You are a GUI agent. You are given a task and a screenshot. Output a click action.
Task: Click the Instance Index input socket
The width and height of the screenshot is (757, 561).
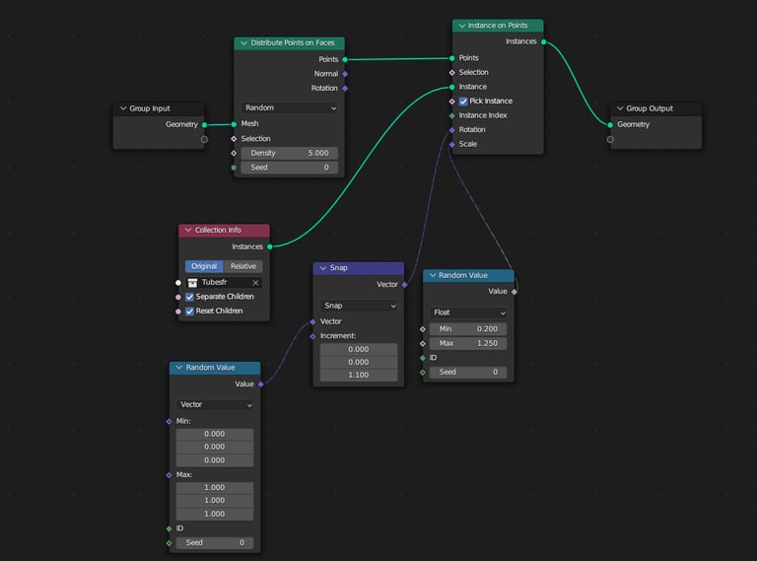(451, 116)
